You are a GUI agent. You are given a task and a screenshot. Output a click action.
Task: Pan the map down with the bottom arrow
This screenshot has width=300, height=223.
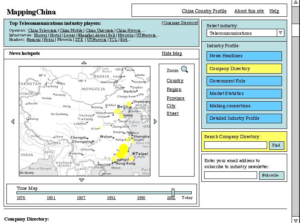click(82, 180)
